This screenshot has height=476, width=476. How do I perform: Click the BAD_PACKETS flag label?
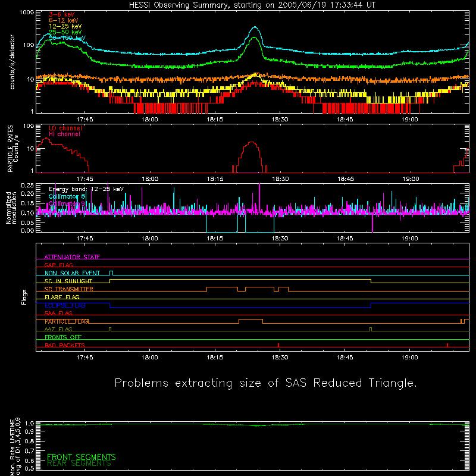65,345
